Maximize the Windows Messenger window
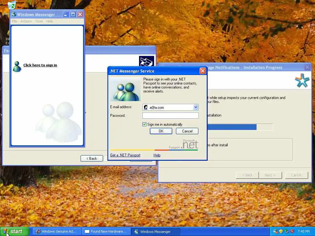This screenshot has width=315, height=236. tap(73, 14)
